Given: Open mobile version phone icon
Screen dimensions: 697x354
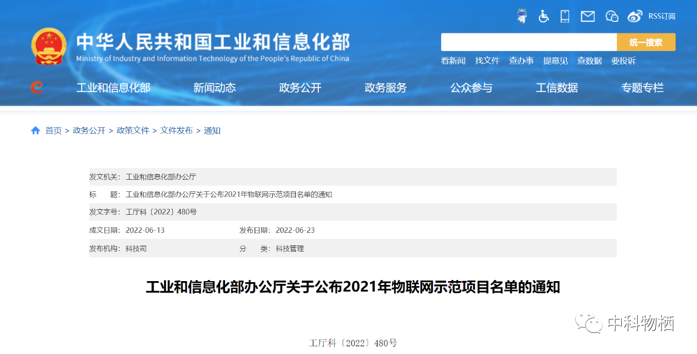Looking at the screenshot, I should point(565,16).
